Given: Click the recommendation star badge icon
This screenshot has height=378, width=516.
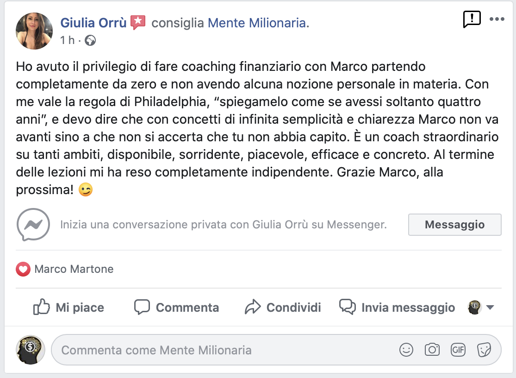Looking at the screenshot, I should (137, 22).
